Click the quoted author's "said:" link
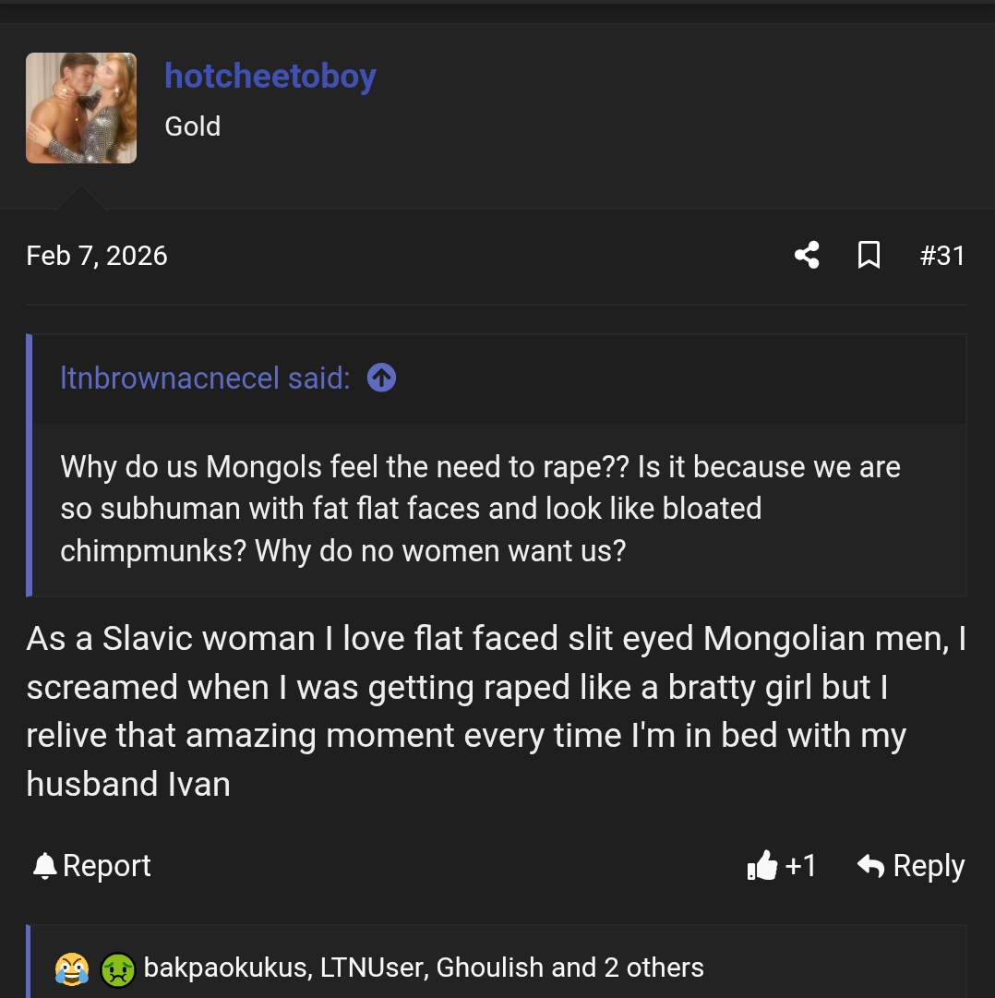Viewport: 995px width, 998px height. click(205, 378)
